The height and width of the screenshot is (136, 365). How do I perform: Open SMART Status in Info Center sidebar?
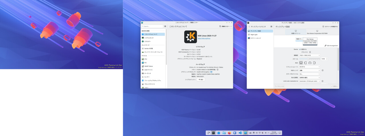148,66
